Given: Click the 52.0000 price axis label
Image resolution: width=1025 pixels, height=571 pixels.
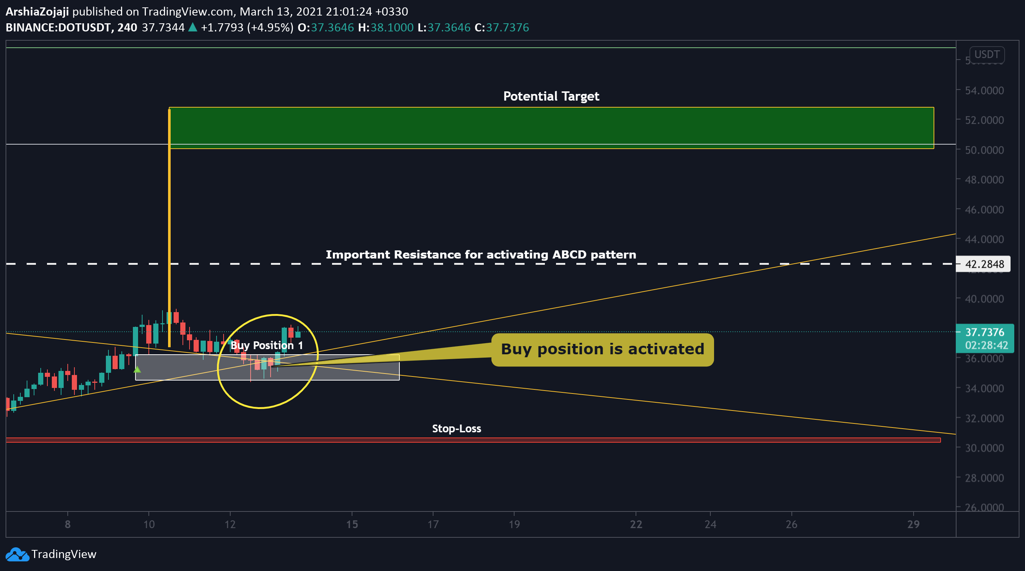Looking at the screenshot, I should pos(984,120).
